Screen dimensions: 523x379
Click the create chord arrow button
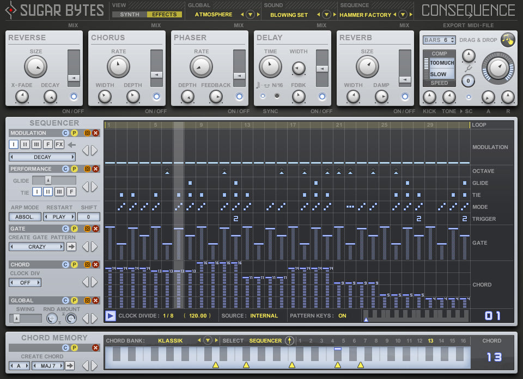pos(70,366)
